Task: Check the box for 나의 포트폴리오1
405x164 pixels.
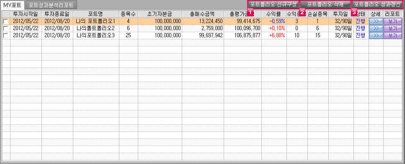Action: 6,21
